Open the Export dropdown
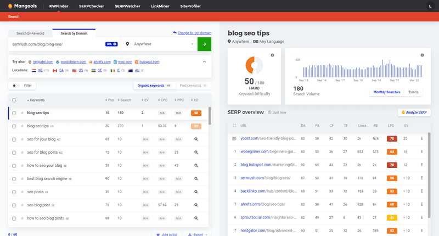This screenshot has width=439, height=236. (198, 234)
